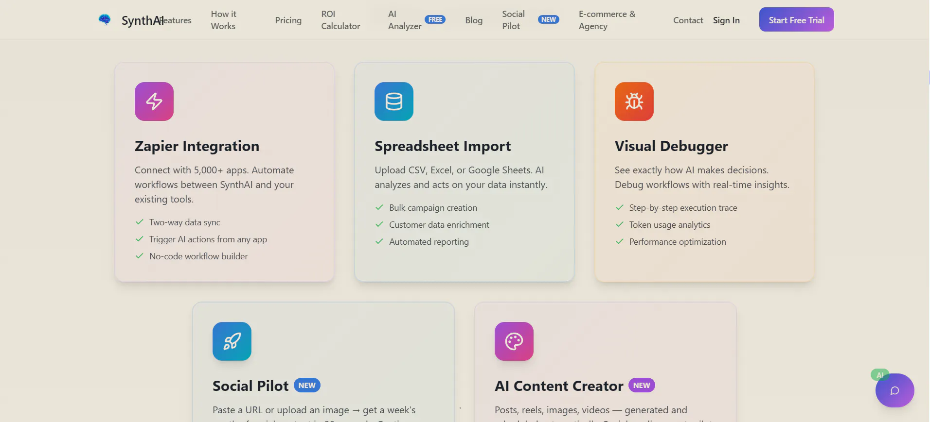Start the free trial button
This screenshot has height=422, width=930.
(797, 20)
